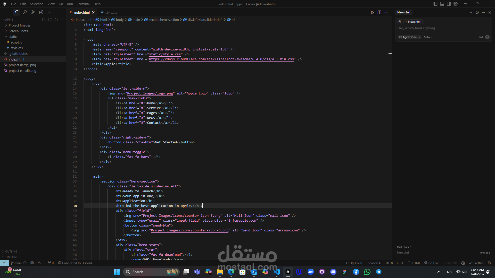495x278 pixels.
Task: Click the main branch indicator
Action: (x=16, y=263)
